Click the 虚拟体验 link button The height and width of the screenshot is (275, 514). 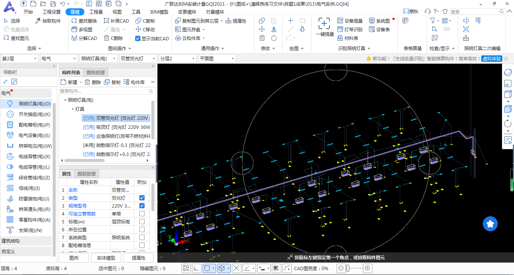(x=492, y=59)
